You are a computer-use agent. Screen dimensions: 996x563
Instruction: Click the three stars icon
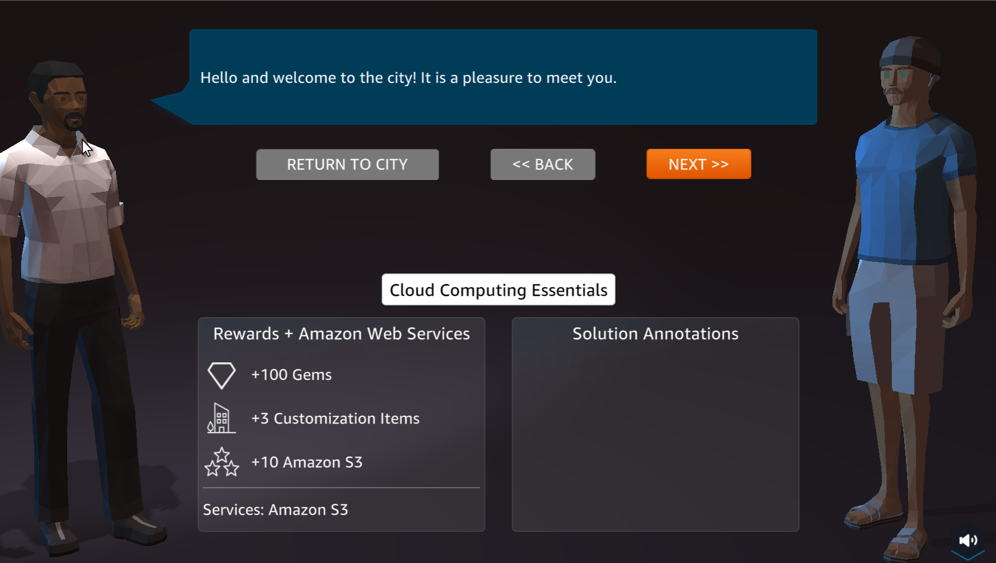222,462
